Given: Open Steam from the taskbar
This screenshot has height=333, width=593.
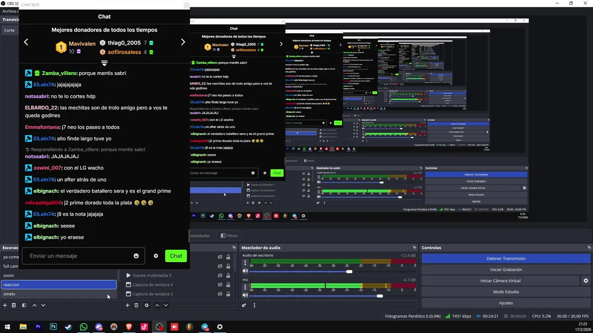Looking at the screenshot, I should pyautogui.click(x=68, y=327).
